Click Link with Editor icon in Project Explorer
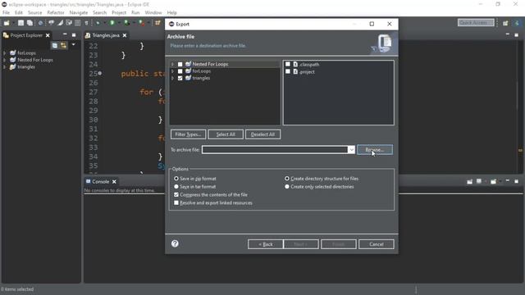This screenshot has width=525, height=295. tap(63, 45)
